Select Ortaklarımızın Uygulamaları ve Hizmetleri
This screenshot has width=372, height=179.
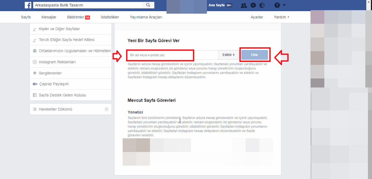point(71,51)
